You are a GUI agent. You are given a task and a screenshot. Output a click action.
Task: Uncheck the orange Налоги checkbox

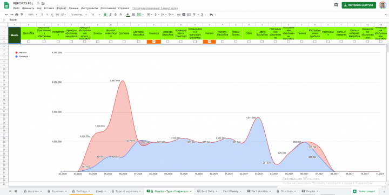click(210, 42)
